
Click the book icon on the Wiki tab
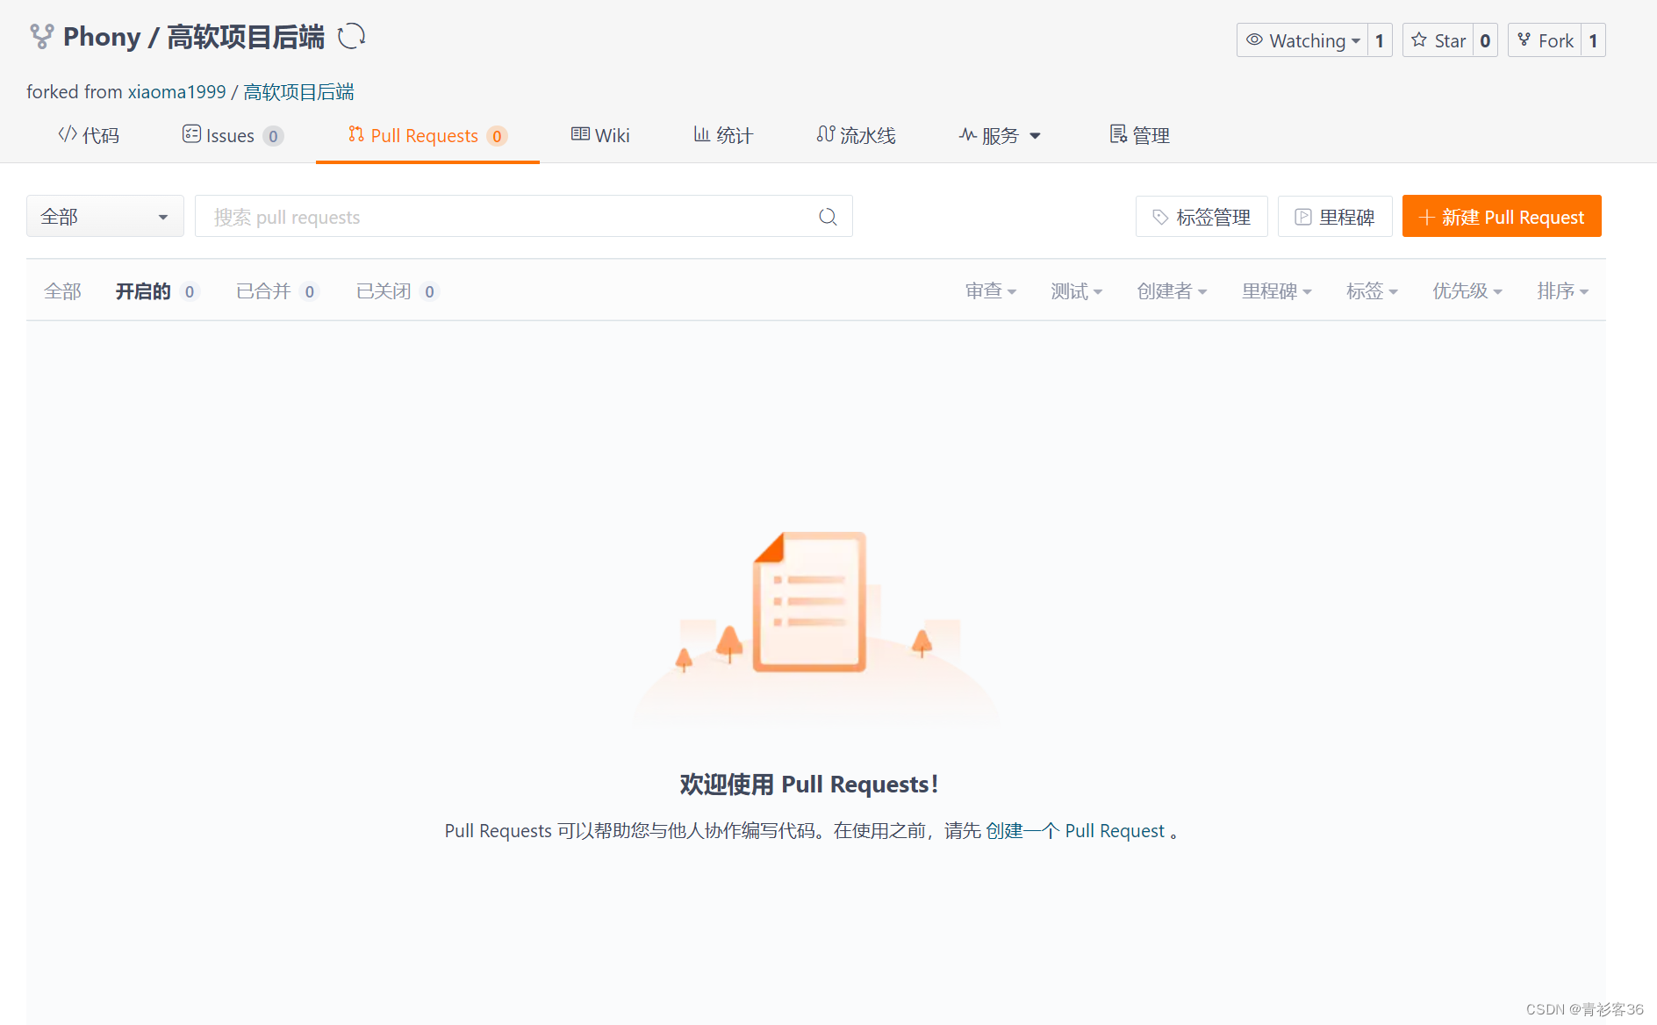[x=580, y=134]
